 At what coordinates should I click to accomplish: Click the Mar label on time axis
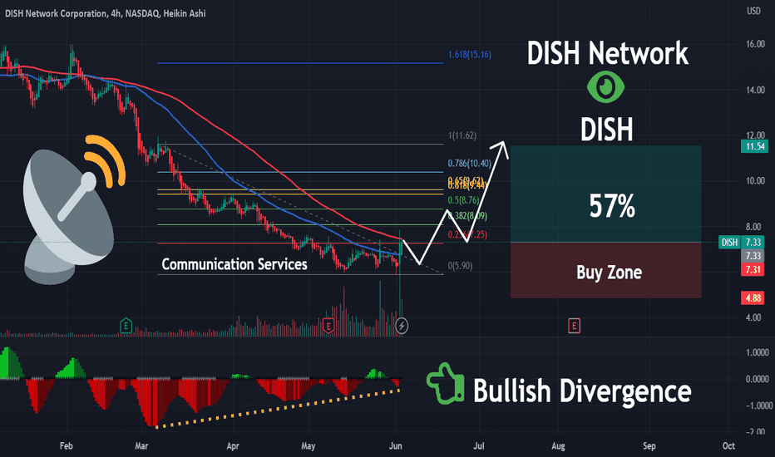tap(141, 445)
